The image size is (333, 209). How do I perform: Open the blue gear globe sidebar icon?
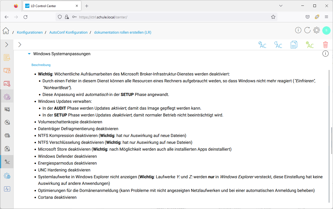tap(7, 176)
